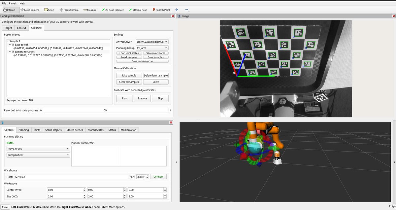This screenshot has height=210, width=396.
Task: Open the AX=XB Solver dropdown
Action: point(152,42)
